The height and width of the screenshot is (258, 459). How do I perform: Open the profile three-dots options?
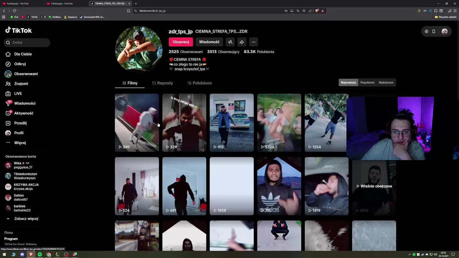coord(254,42)
